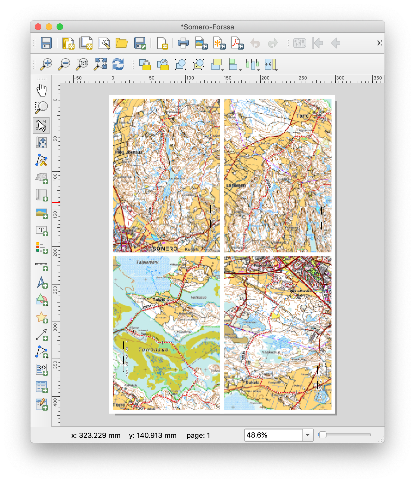Go to previous atlas feature
The width and height of the screenshot is (415, 483).
[336, 43]
